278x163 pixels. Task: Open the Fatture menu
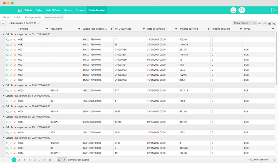(68, 10)
